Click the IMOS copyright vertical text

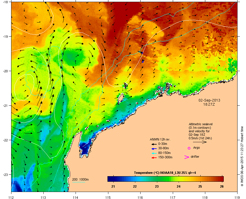tap(242, 156)
